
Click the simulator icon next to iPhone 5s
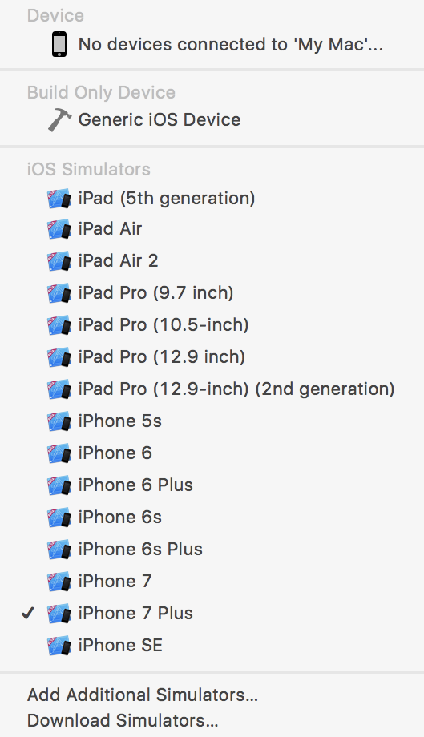click(59, 421)
